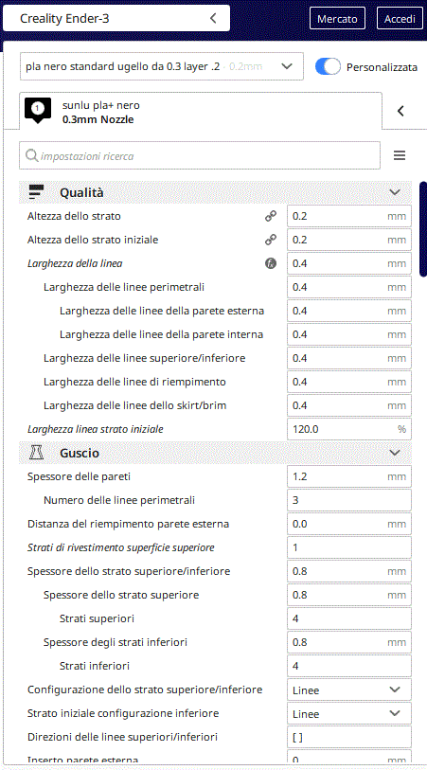427x770 pixels.
Task: Open the settings visibility hamburger menu
Action: (x=400, y=155)
